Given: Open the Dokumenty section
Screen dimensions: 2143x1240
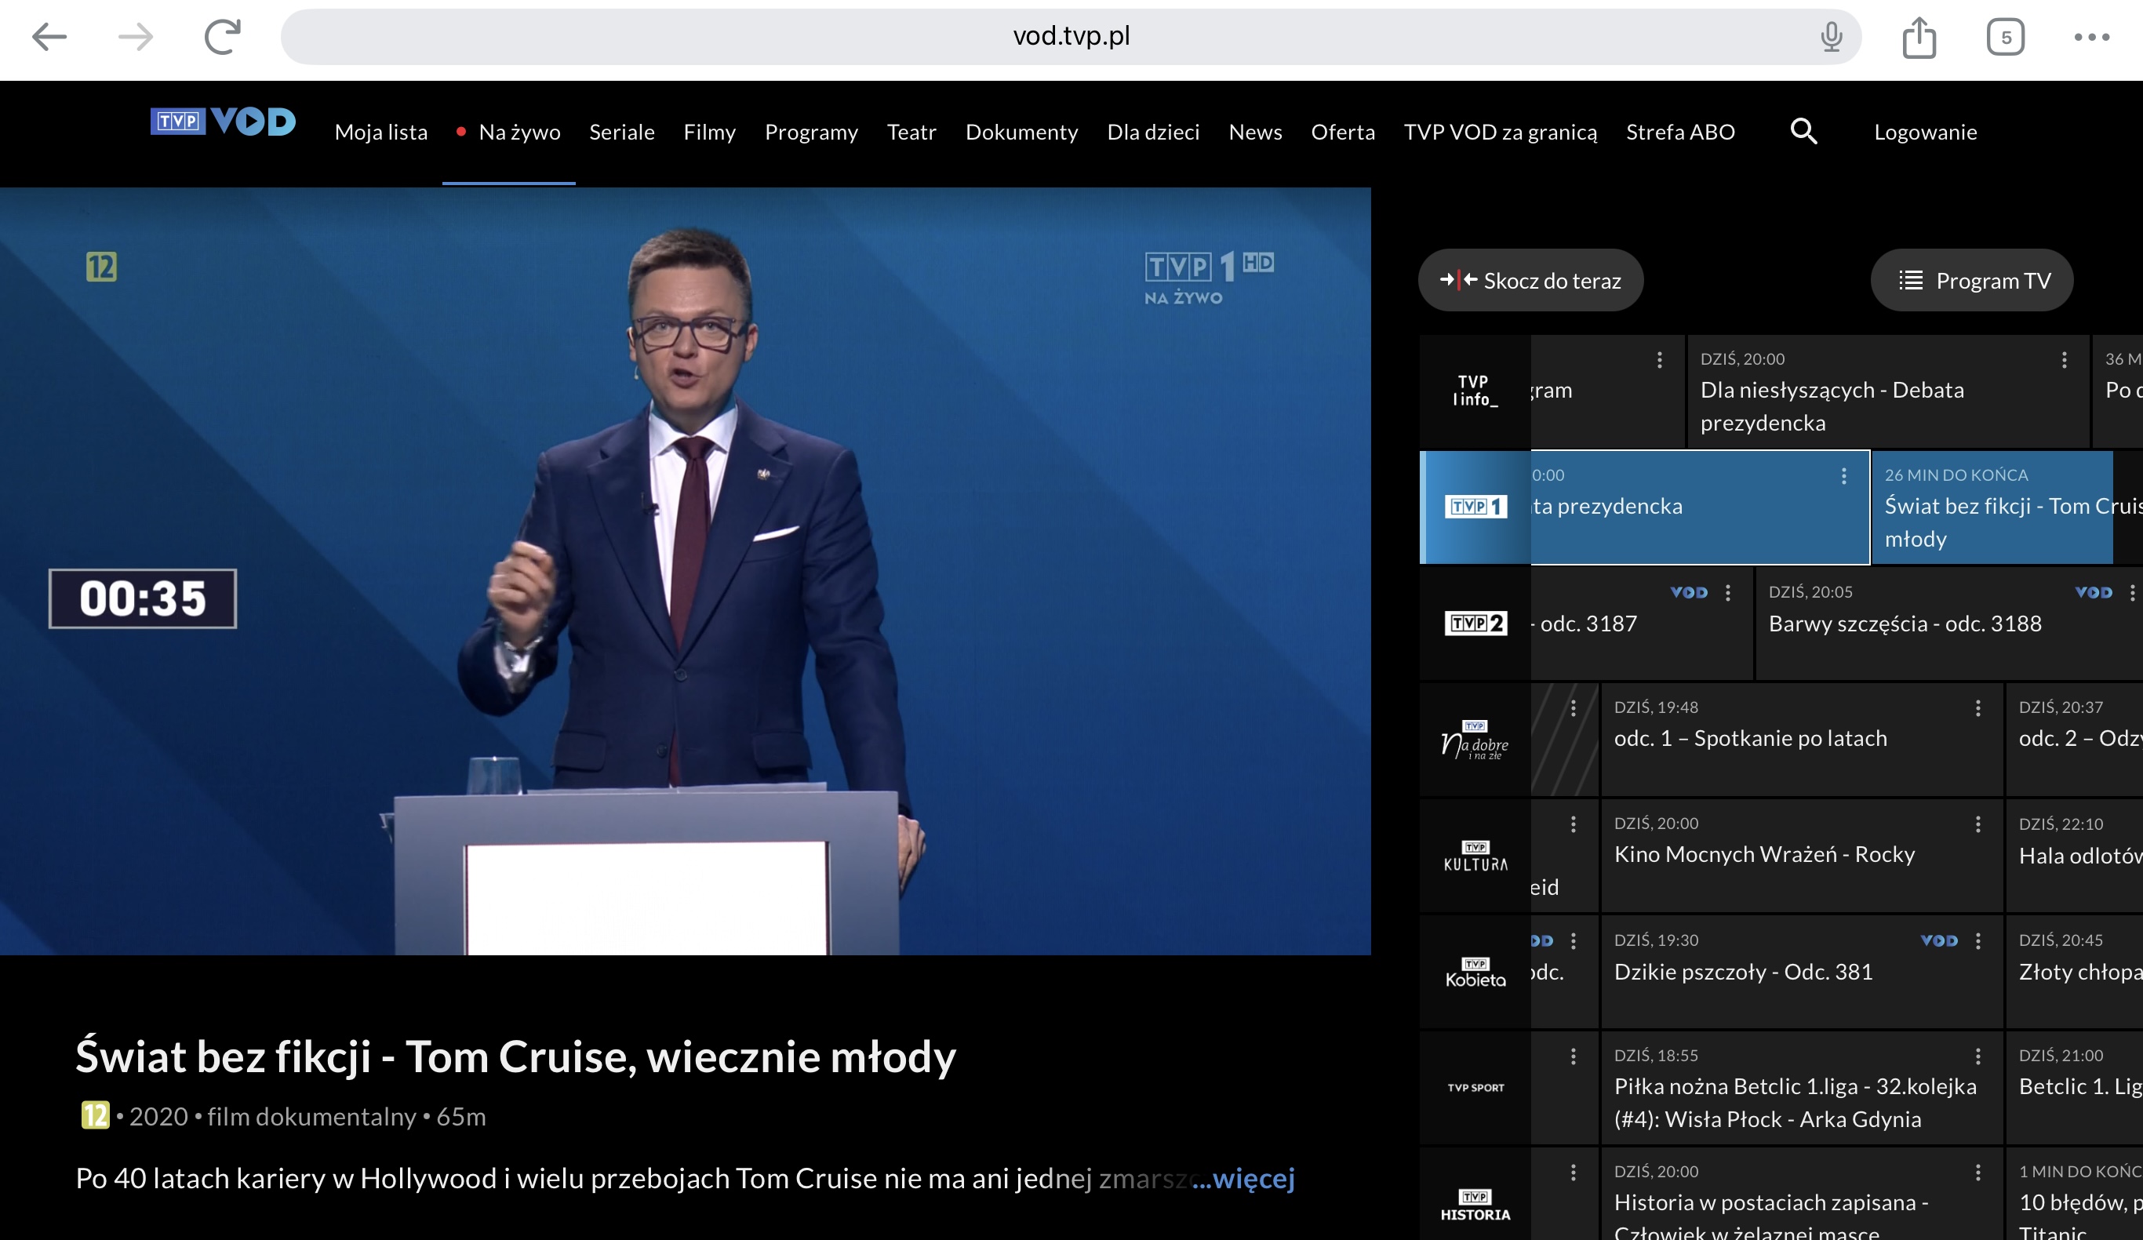Looking at the screenshot, I should pos(1021,132).
